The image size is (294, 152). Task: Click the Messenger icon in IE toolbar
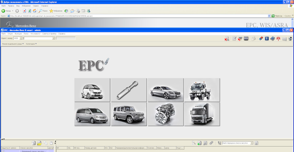pyautogui.click(x=89, y=11)
